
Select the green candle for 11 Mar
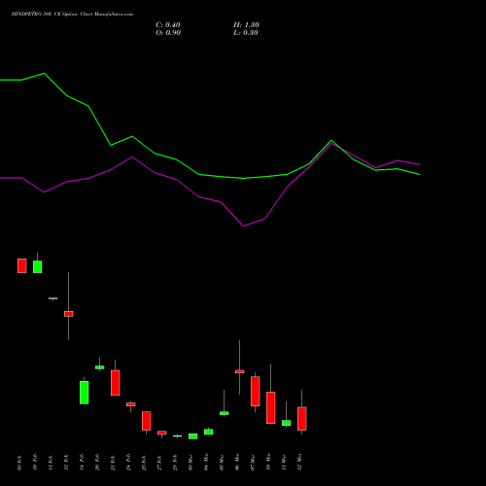[x=287, y=423]
